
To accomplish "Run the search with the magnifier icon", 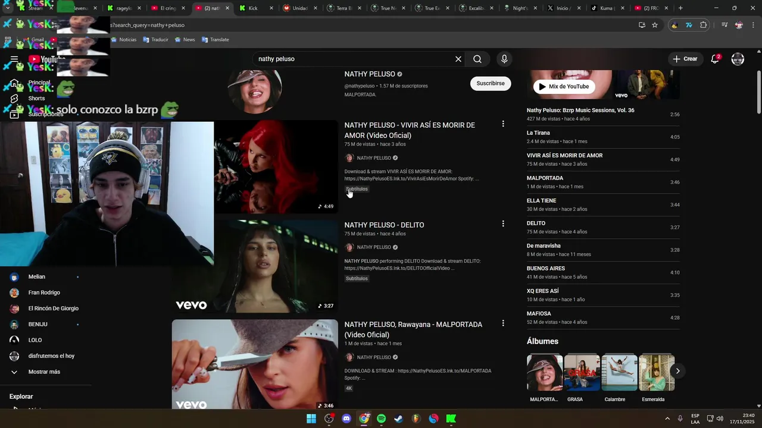I will pos(477,59).
